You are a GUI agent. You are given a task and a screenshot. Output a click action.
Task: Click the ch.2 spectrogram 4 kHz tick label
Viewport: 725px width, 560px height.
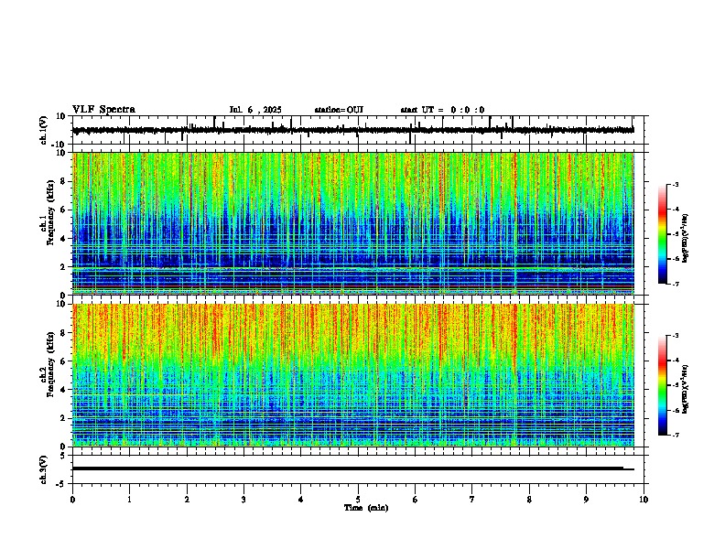(x=63, y=390)
